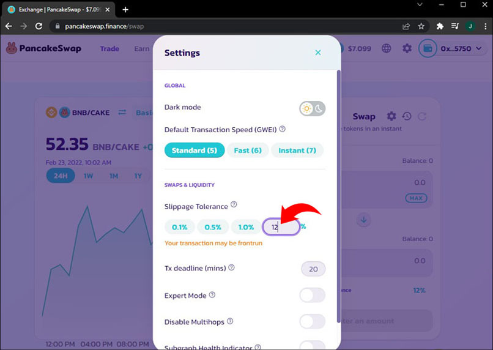This screenshot has width=493, height=350.
Task: Select the 1Y chart range
Action: pos(138,176)
